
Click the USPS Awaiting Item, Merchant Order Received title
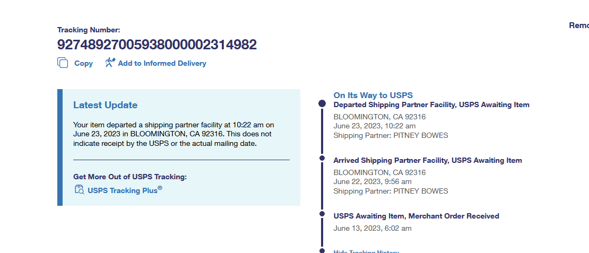coord(416,216)
